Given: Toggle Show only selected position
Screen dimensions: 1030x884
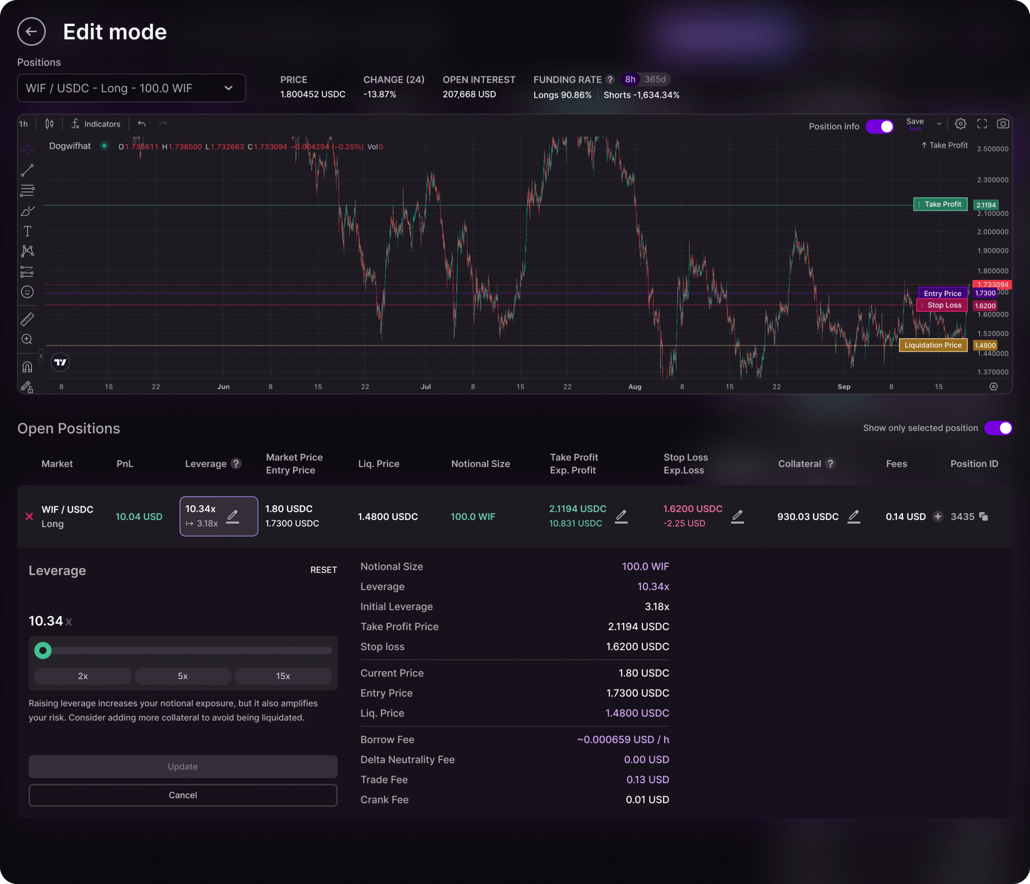Looking at the screenshot, I should click(998, 428).
